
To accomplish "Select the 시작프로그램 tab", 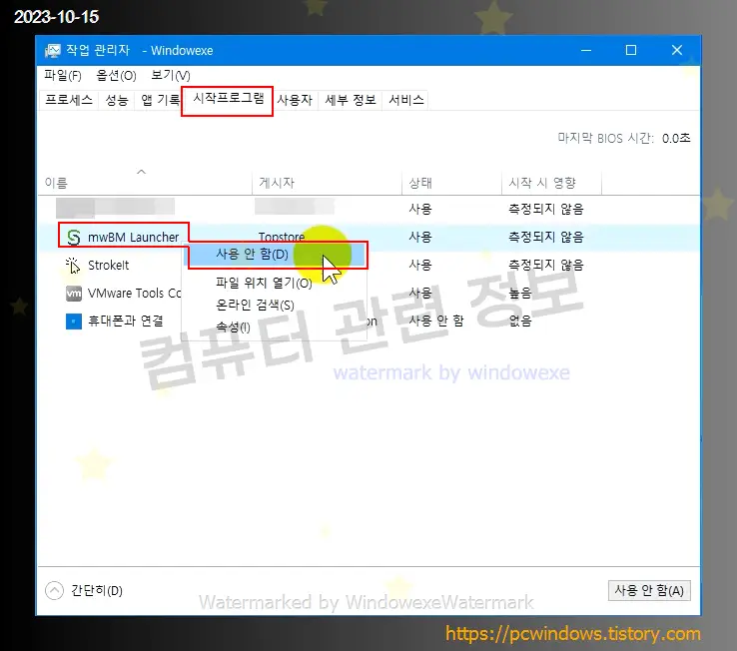I will (x=228, y=98).
